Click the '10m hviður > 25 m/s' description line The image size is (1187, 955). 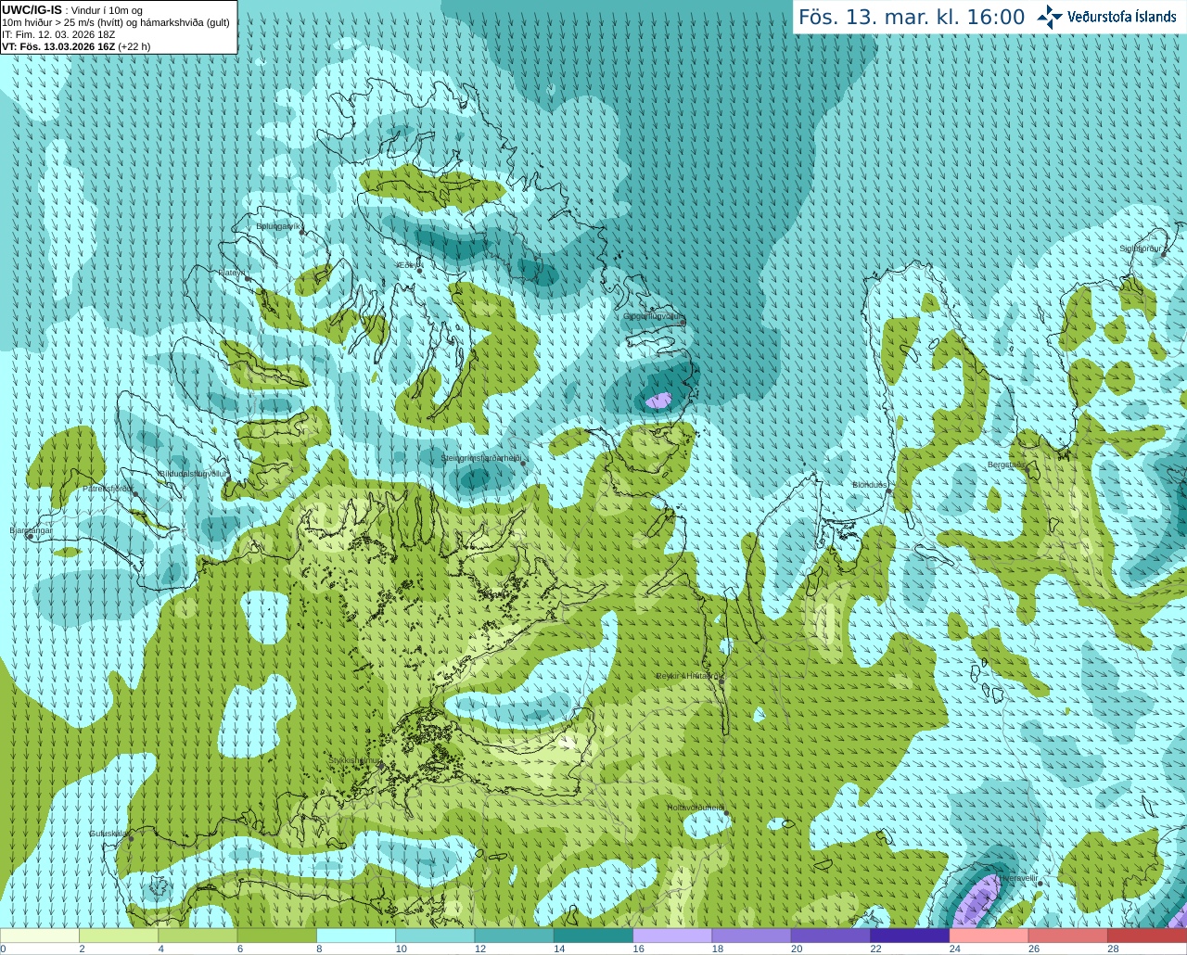click(116, 22)
